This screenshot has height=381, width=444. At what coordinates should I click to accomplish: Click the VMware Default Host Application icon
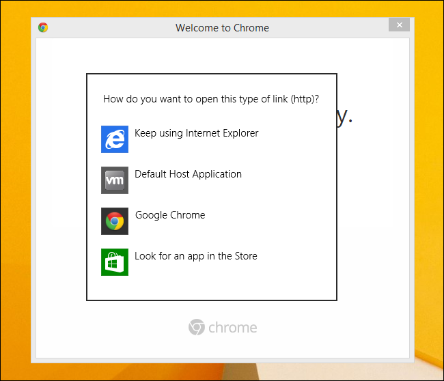[115, 180]
